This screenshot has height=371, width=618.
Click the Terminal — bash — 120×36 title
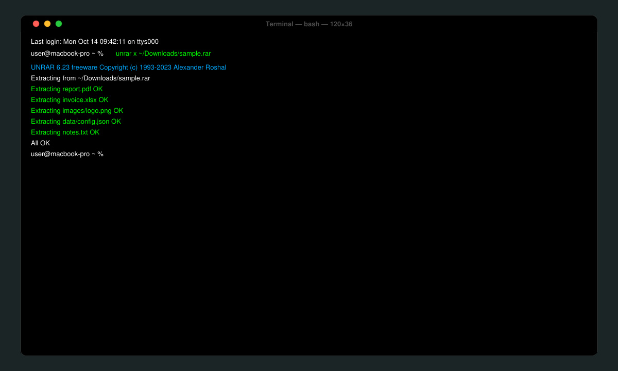309,24
